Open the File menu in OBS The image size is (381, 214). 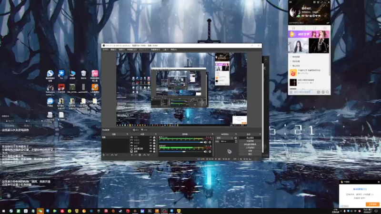point(105,49)
